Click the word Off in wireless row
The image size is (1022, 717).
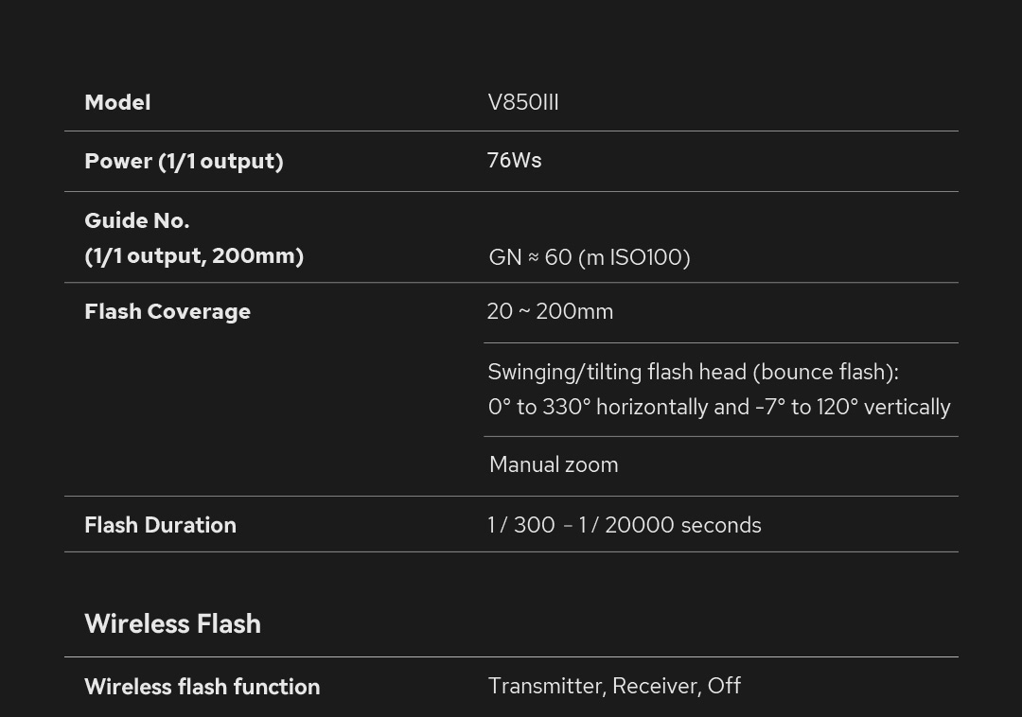pyautogui.click(x=724, y=686)
